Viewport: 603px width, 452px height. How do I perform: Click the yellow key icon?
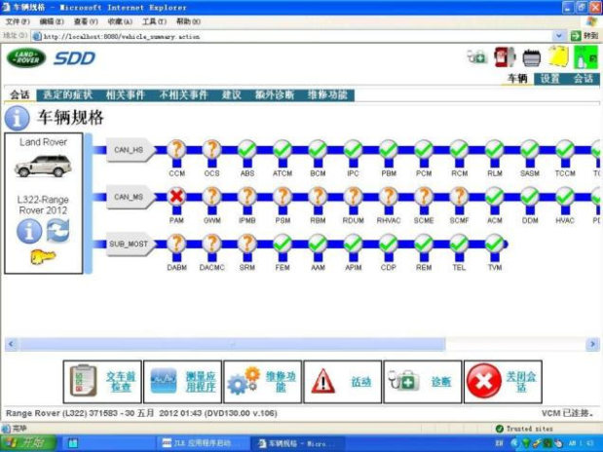[43, 257]
